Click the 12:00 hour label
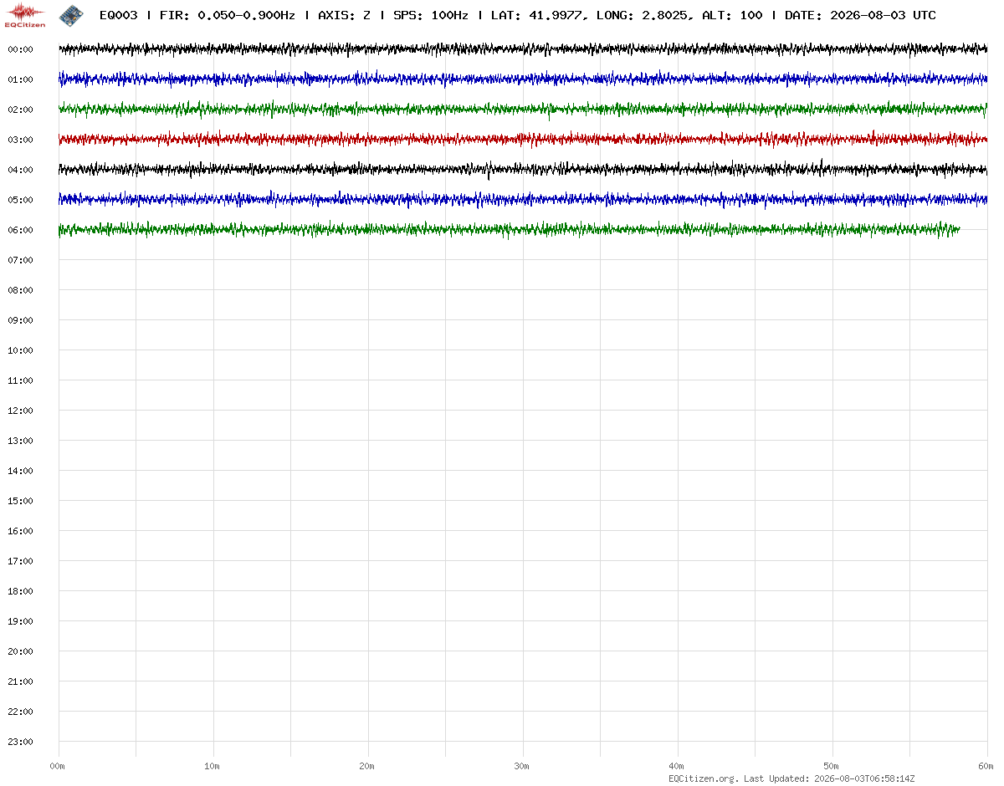Viewport: 1004px width, 786px height. tap(20, 411)
